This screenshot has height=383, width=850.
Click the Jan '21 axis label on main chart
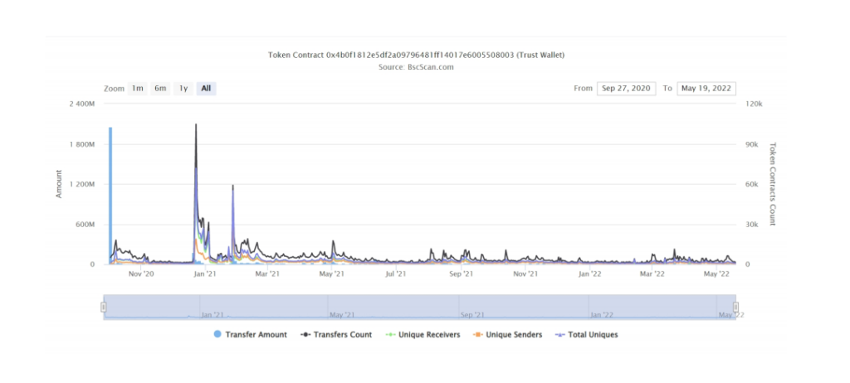[x=205, y=274]
